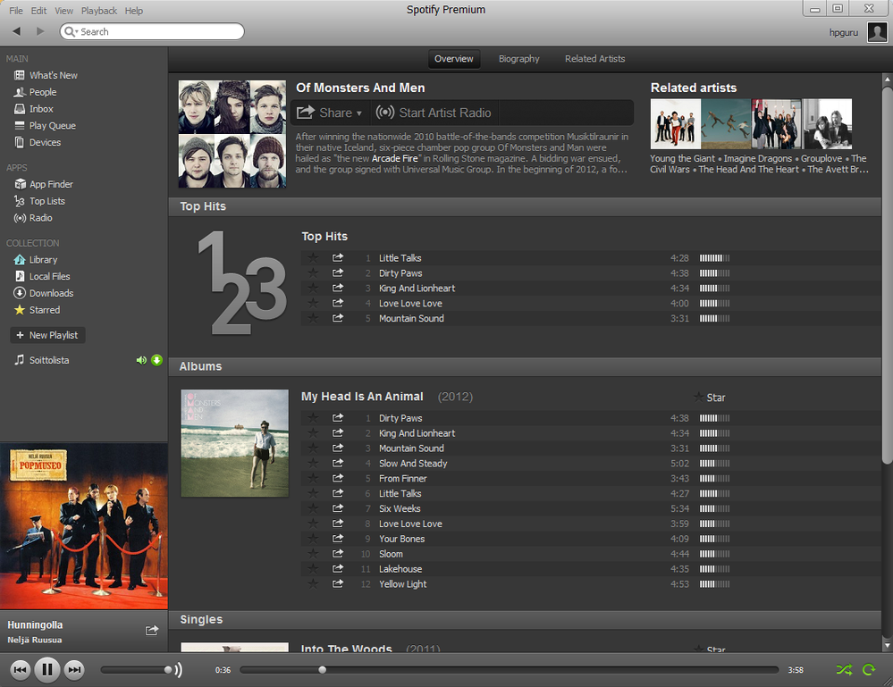This screenshot has height=687, width=893.
Task: Open the Edit menu
Action: coord(38,11)
